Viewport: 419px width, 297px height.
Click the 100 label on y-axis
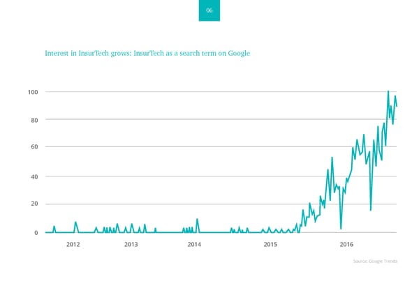33,92
